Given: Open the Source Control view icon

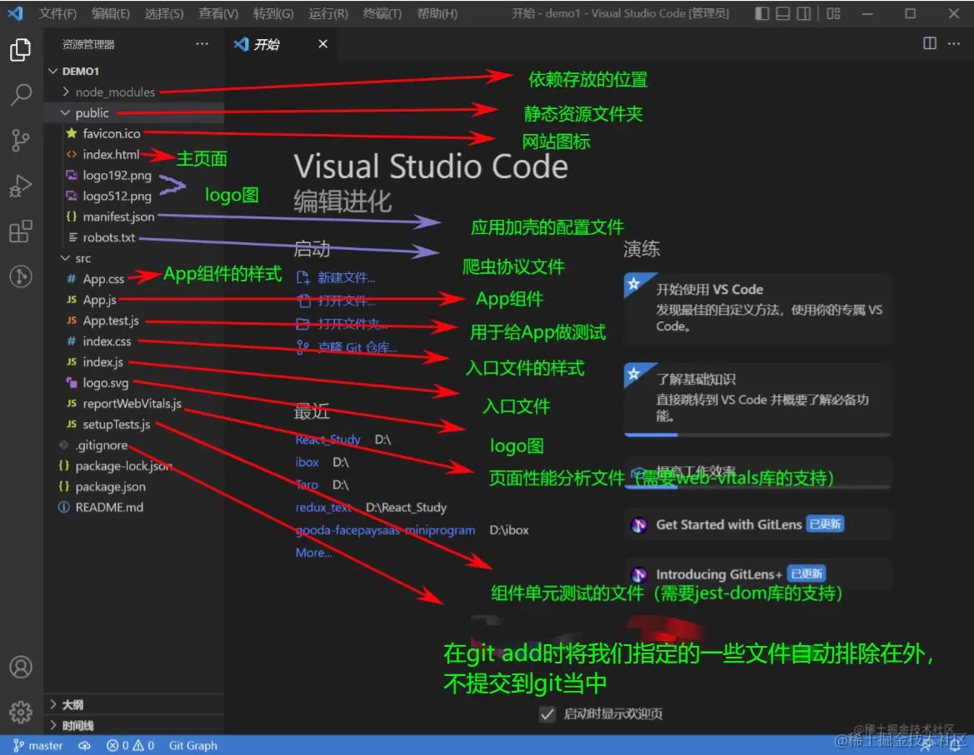Looking at the screenshot, I should [21, 140].
